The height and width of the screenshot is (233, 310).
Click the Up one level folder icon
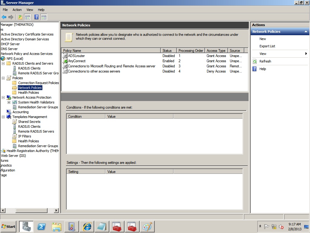point(20,17)
